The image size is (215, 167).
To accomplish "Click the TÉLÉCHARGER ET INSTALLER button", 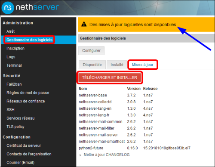I will (x=110, y=77).
